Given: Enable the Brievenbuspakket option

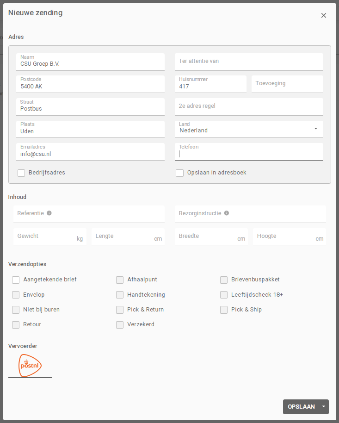Looking at the screenshot, I should point(224,280).
